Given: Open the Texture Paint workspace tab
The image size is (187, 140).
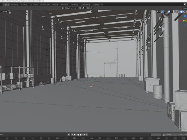Looking at the screenshot, I should 45,5.
